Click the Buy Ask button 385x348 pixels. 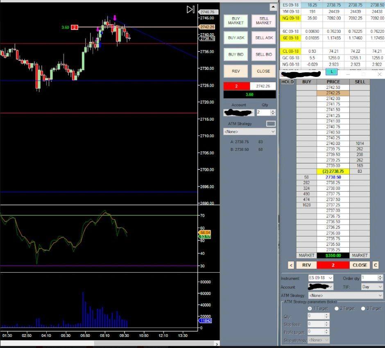[236, 38]
